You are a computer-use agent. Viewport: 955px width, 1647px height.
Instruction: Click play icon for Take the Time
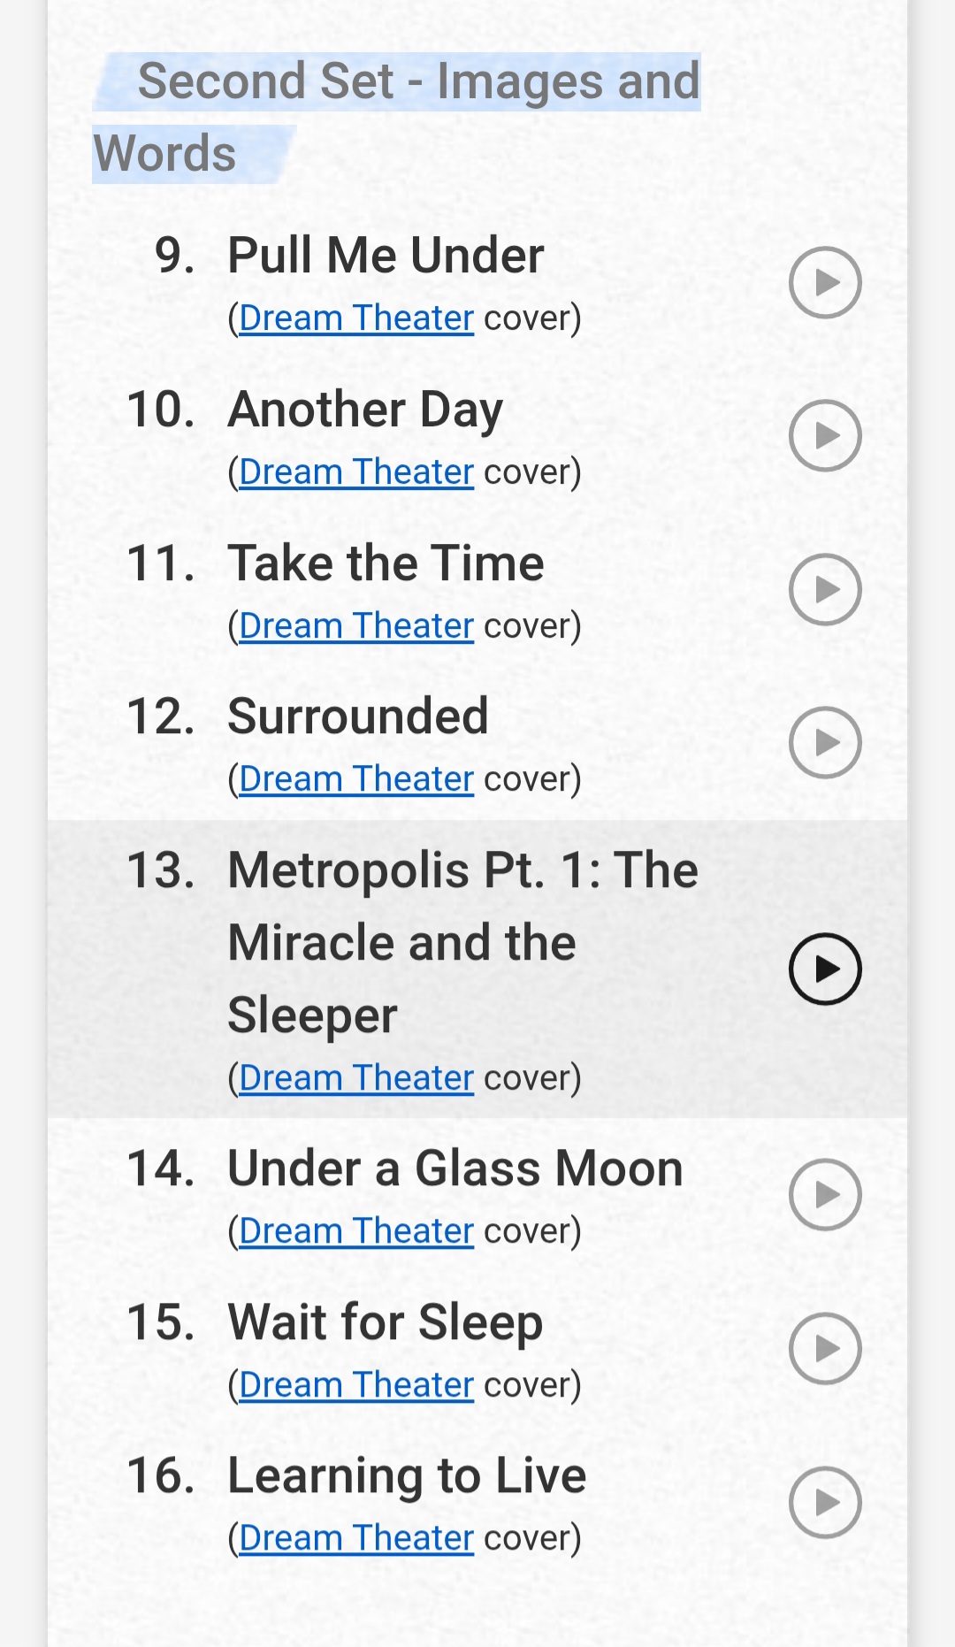(x=825, y=589)
